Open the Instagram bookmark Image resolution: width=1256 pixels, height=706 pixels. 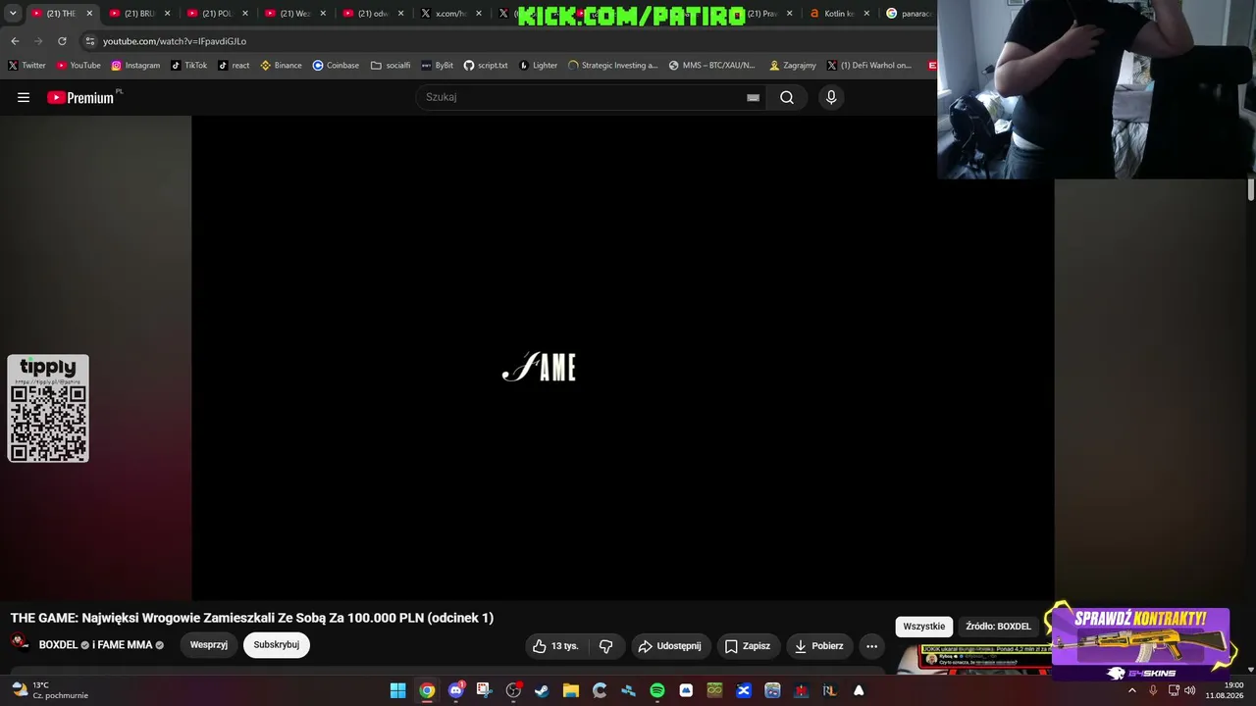[x=135, y=66]
